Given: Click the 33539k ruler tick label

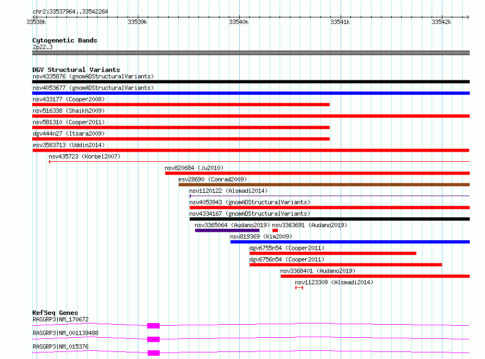Looking at the screenshot, I should 137,22.
